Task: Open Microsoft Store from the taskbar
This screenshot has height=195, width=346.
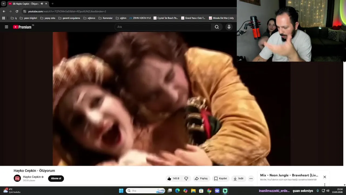Action: click(201, 191)
